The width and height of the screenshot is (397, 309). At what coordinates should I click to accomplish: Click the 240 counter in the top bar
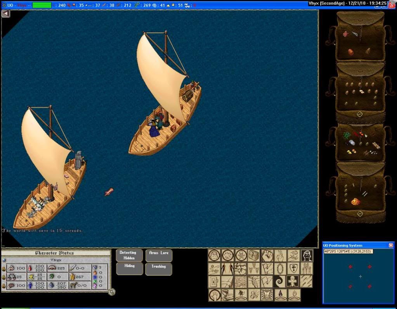[x=62, y=5]
